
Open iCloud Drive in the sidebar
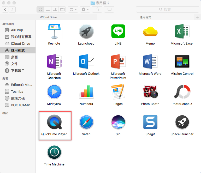[18, 44]
